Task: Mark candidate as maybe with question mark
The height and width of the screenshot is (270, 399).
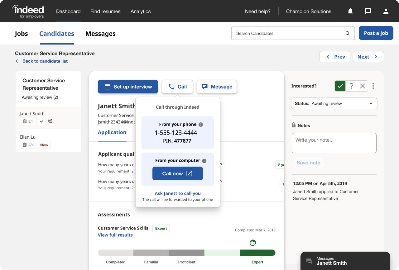Action: click(351, 86)
